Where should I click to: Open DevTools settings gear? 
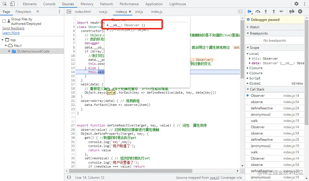tap(296, 4)
